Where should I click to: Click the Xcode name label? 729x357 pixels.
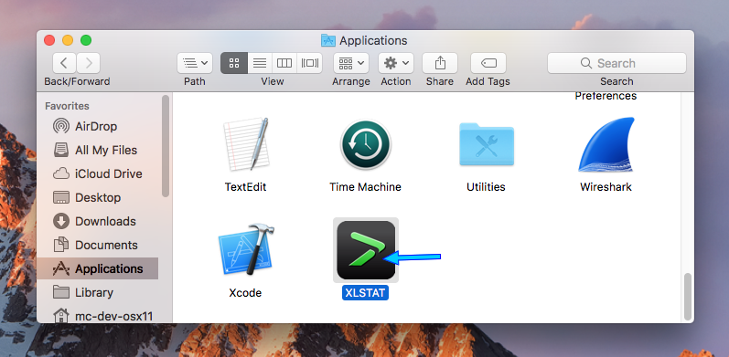(245, 293)
